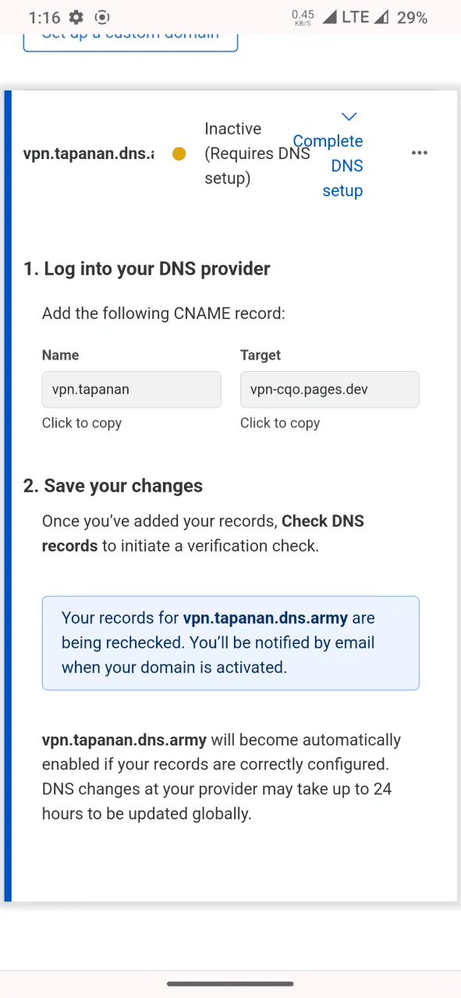Image resolution: width=461 pixels, height=998 pixels.
Task: Tap the Log into your DNS provider heading
Action: pyautogui.click(x=147, y=269)
